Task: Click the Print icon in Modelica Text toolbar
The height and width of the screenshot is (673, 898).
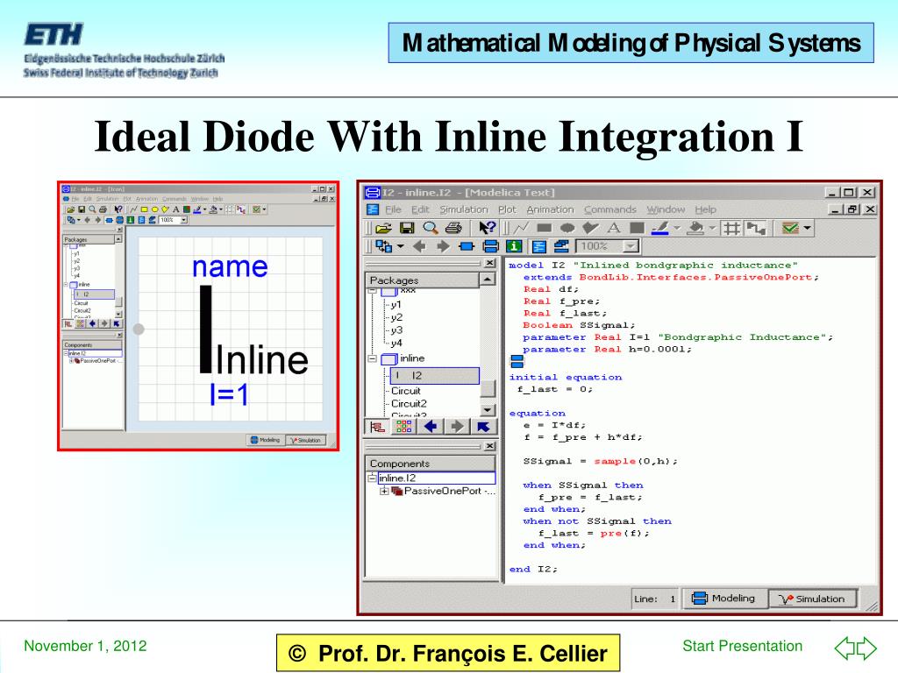Action: pyautogui.click(x=453, y=229)
